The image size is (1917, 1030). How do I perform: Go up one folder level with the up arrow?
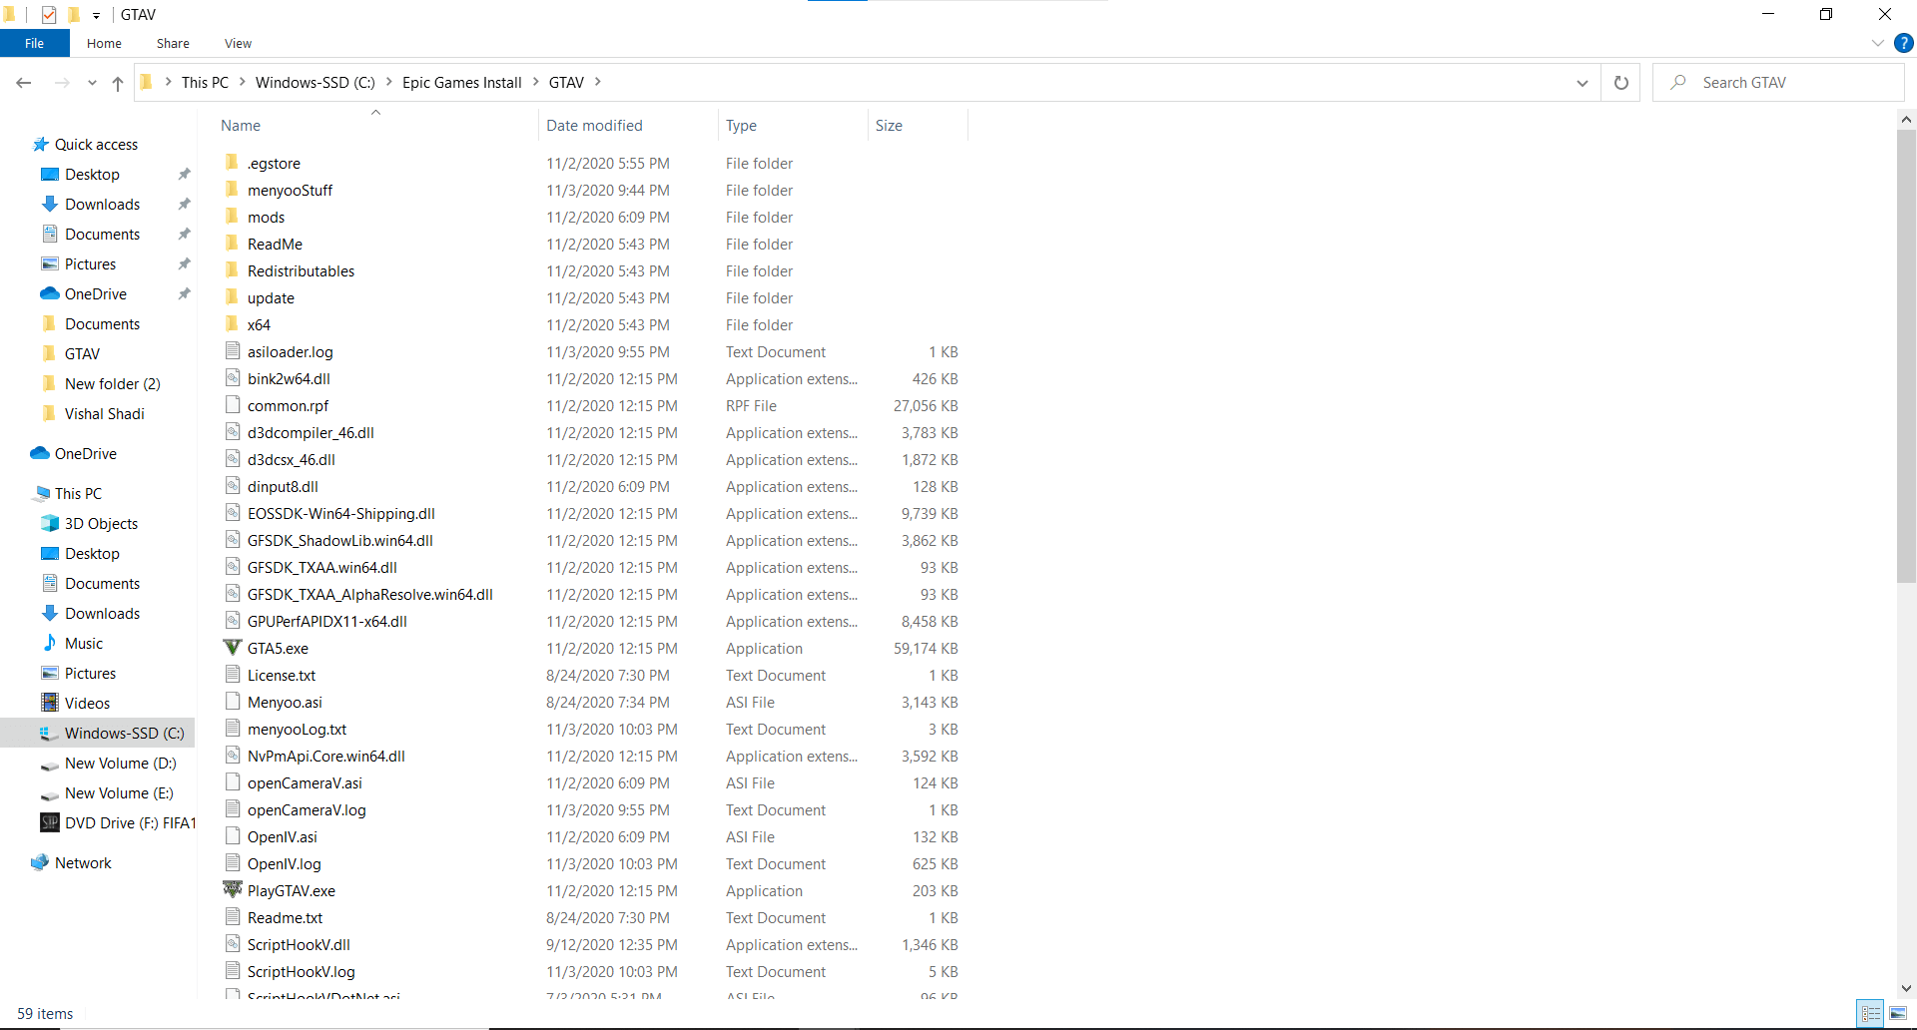[118, 83]
